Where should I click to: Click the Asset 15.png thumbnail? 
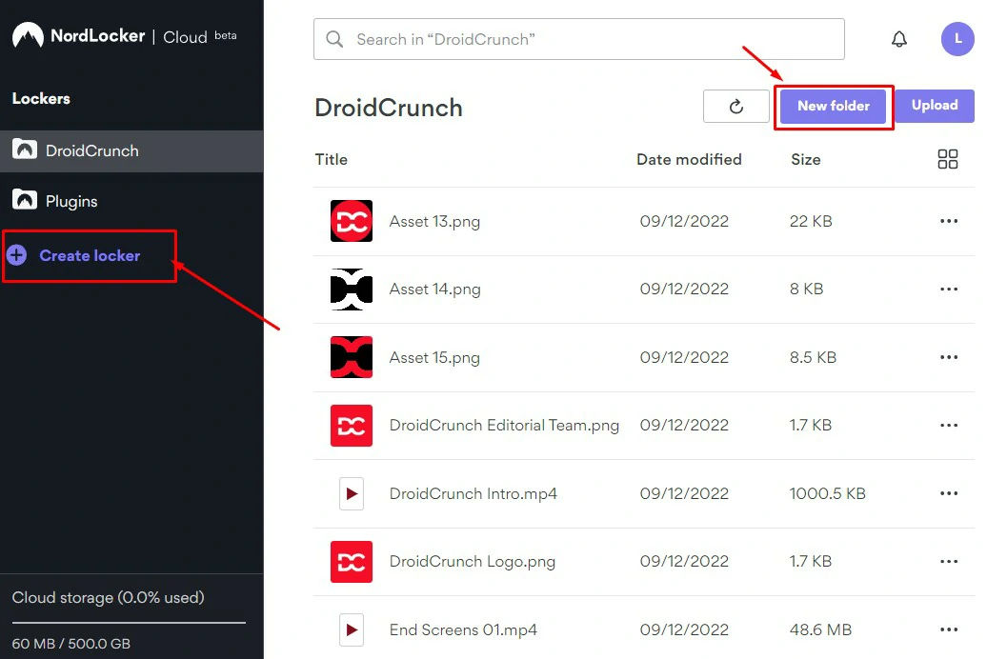352,357
